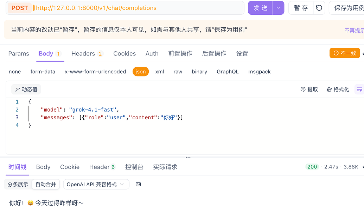Click the 暂存 button

(x=301, y=8)
